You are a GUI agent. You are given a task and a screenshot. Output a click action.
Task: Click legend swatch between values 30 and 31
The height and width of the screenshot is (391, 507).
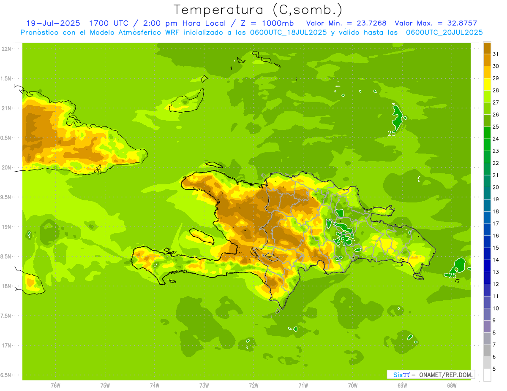tap(487, 60)
